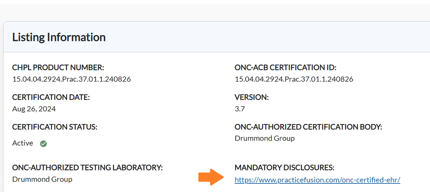430x192 pixels.
Task: Click the CHPL Product Number label
Action: [x=58, y=67]
